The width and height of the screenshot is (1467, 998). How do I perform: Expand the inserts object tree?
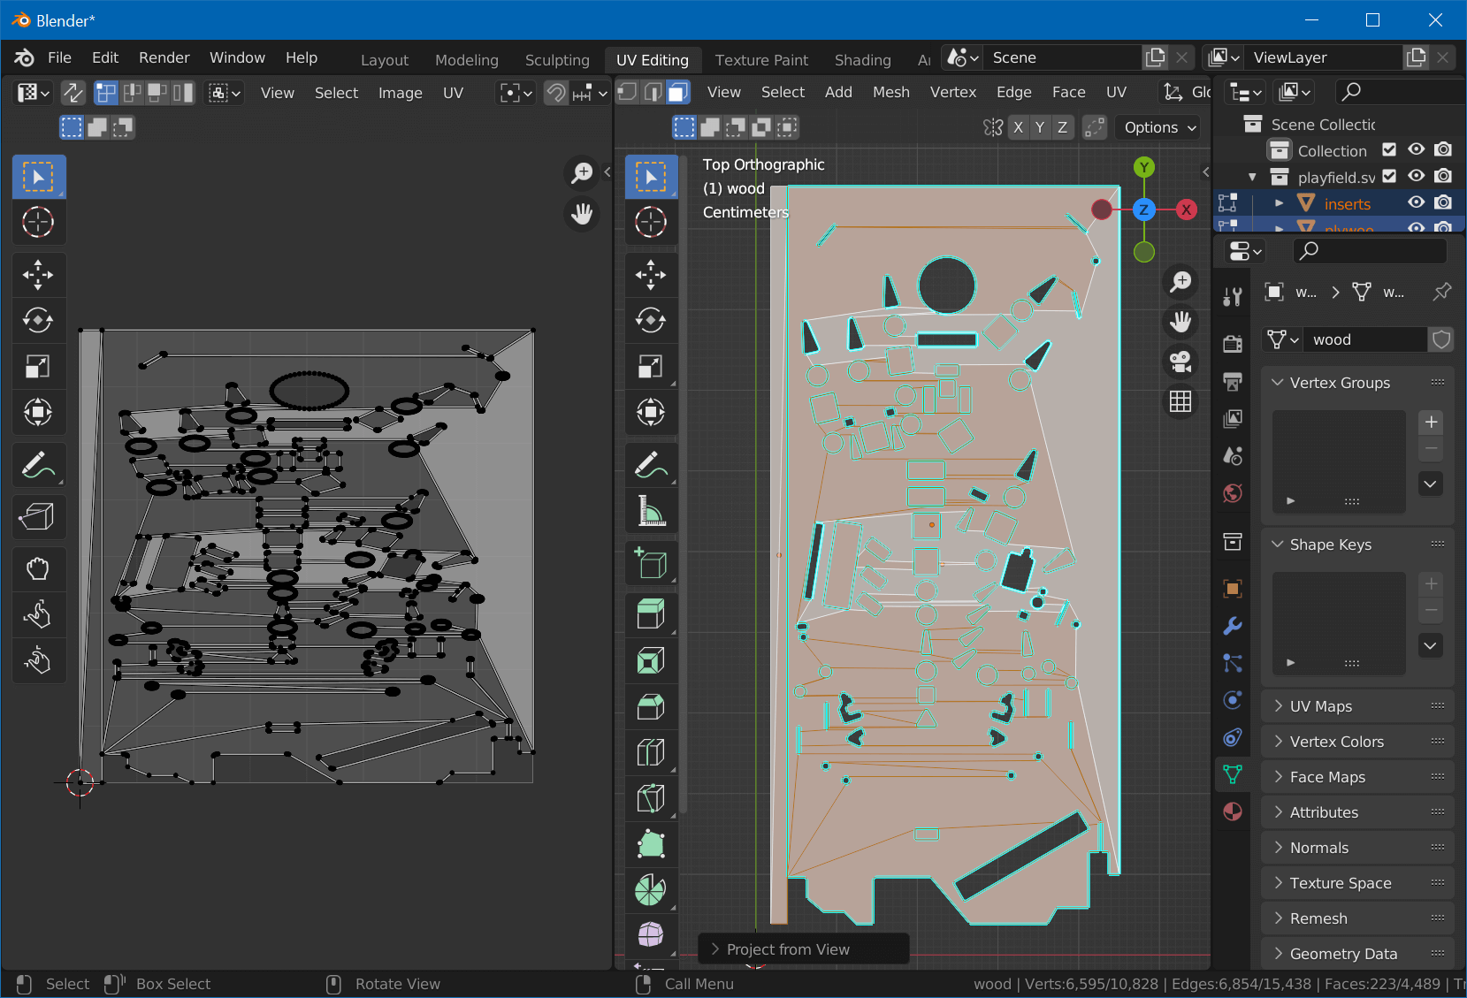click(x=1279, y=203)
